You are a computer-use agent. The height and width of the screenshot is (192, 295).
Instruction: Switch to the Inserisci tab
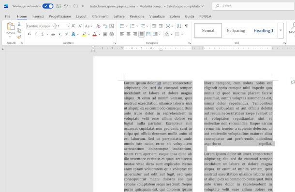[38, 16]
